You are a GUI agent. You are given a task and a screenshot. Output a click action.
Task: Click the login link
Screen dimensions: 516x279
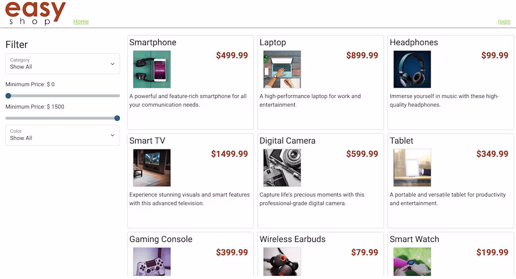(504, 22)
